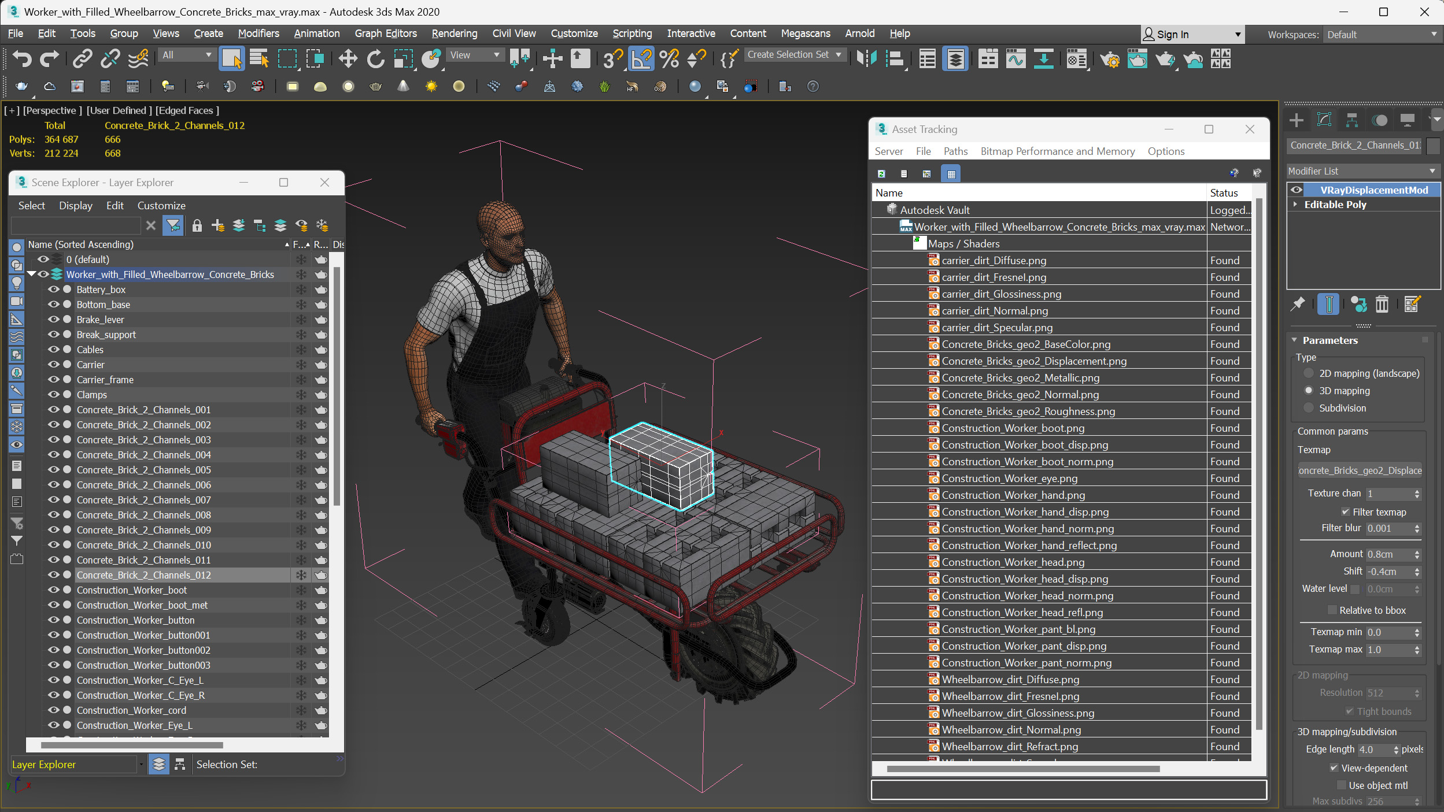The image size is (1444, 812).
Task: Open the Hierarchy command panel tab
Action: pyautogui.click(x=1352, y=120)
